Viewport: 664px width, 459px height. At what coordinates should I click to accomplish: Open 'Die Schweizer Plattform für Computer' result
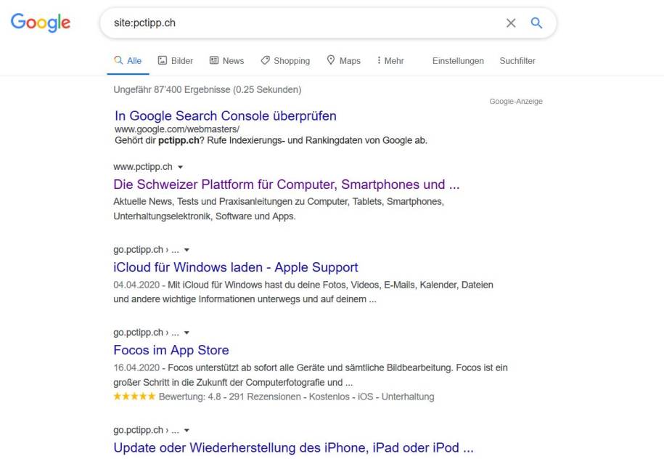[x=287, y=184]
